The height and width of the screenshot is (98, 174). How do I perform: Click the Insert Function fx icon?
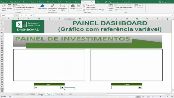pyautogui.click(x=31, y=15)
